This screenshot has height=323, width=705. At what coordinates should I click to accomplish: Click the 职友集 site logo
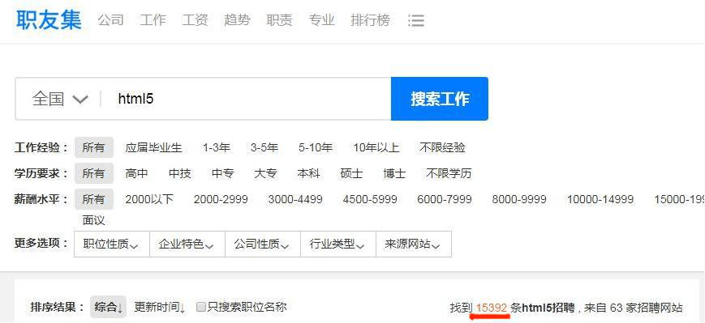pyautogui.click(x=49, y=19)
